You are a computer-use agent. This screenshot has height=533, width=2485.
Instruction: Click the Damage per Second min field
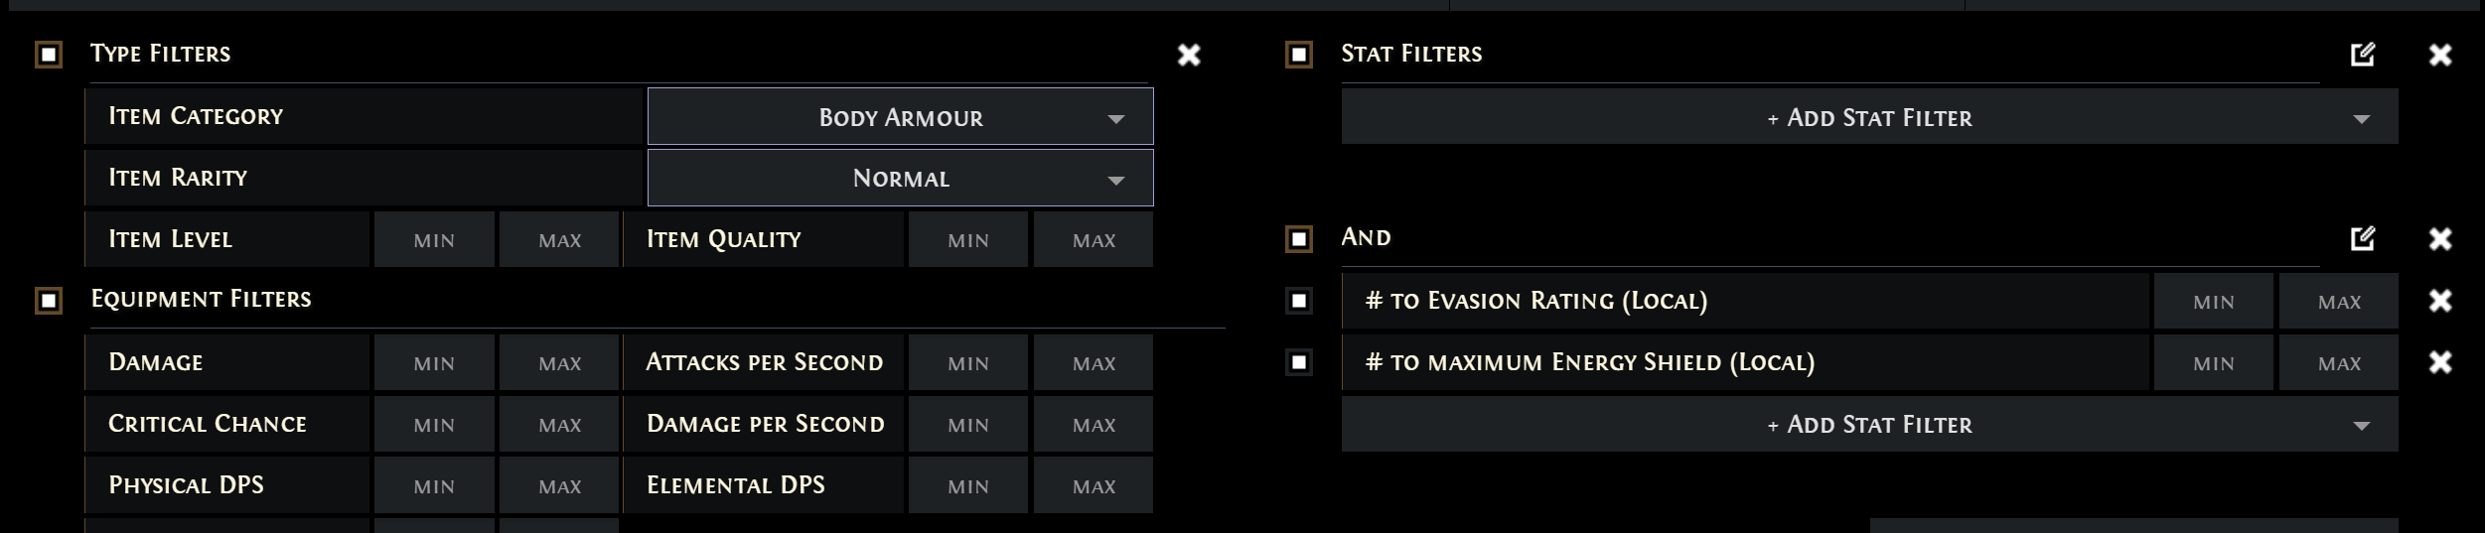[x=967, y=424]
